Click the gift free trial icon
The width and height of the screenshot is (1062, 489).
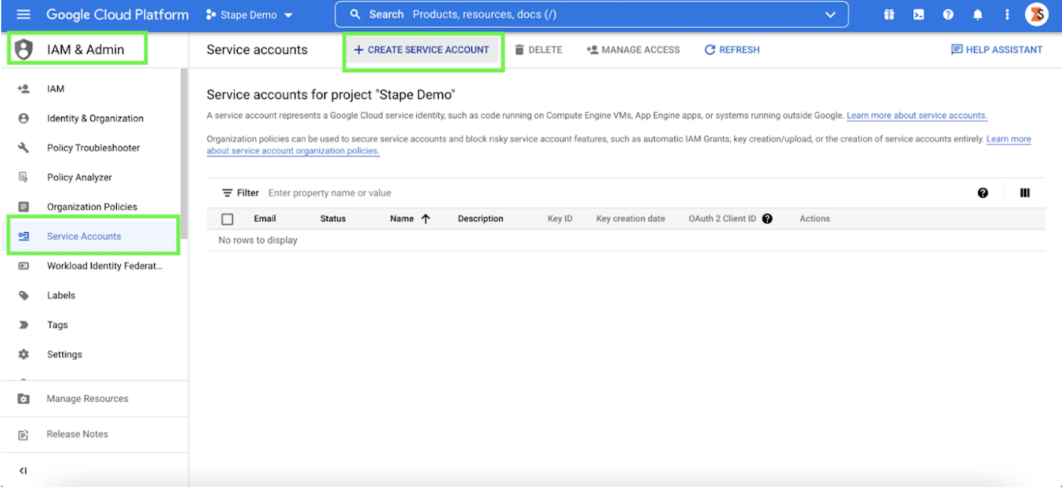[x=889, y=15]
